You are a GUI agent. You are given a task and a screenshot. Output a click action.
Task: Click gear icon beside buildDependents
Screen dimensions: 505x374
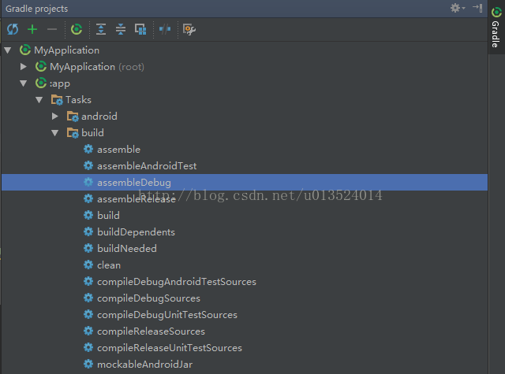point(88,231)
